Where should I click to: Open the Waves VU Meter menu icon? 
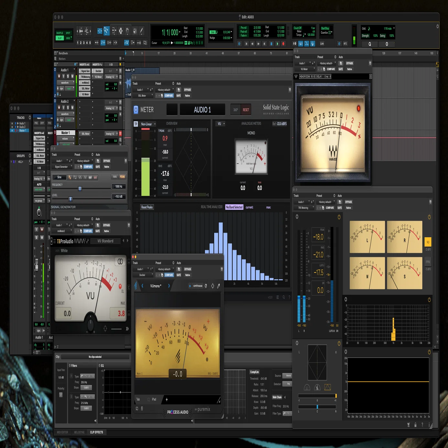(x=370, y=77)
